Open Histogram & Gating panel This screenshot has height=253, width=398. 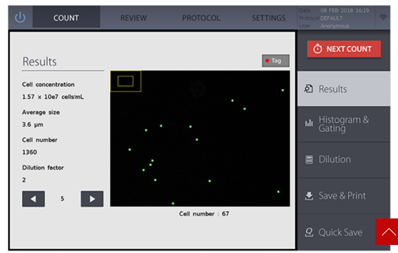344,124
